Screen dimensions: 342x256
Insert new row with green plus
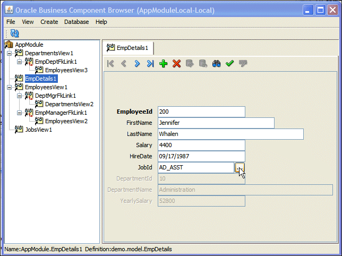tap(164, 63)
